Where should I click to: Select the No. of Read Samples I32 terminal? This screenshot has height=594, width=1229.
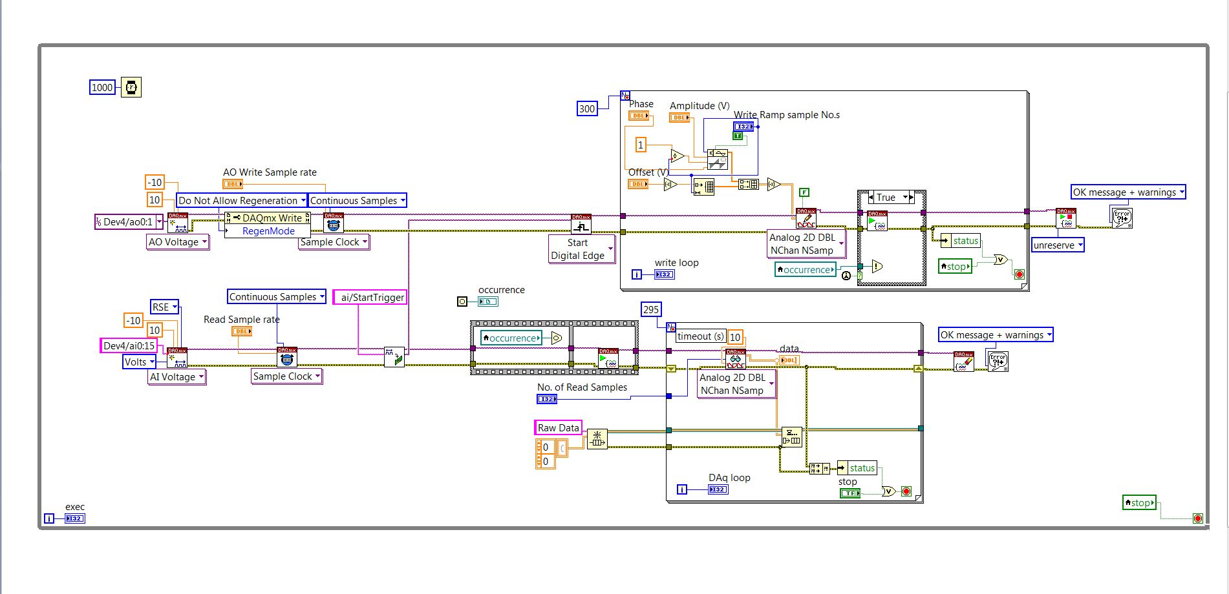tap(547, 399)
